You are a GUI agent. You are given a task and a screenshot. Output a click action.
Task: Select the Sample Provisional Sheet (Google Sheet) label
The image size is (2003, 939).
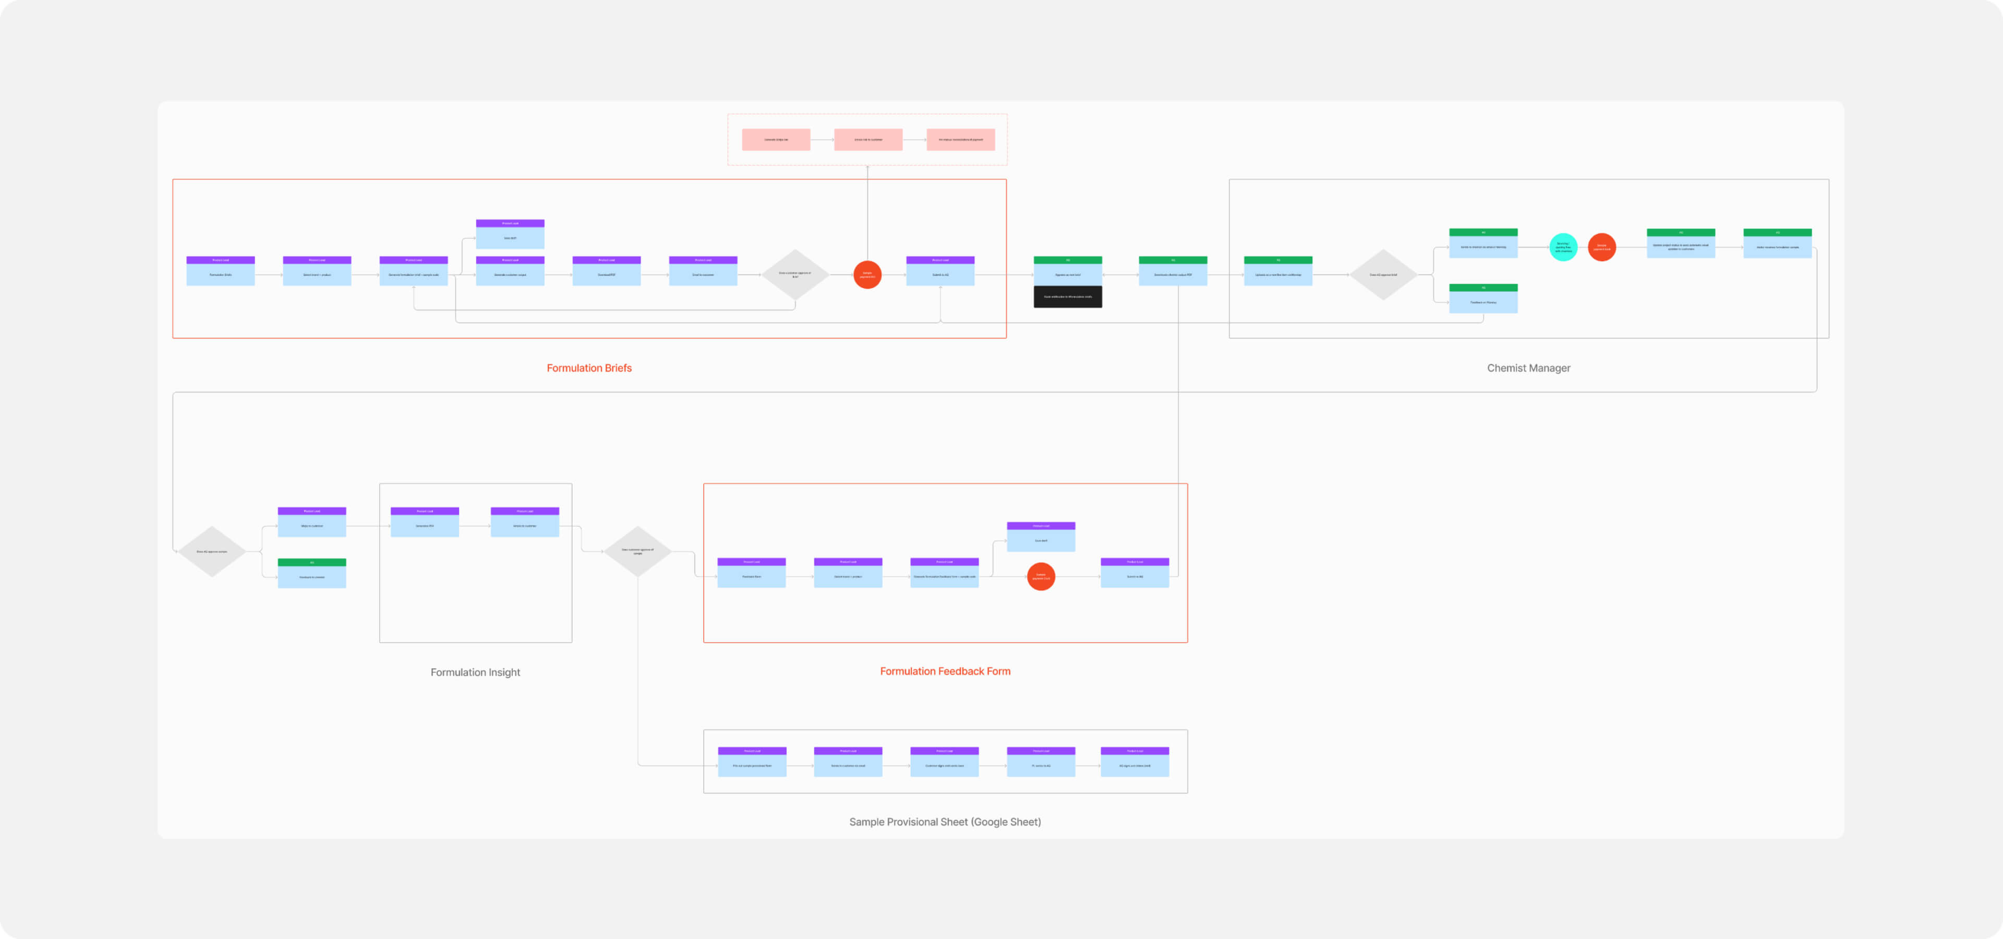tap(945, 822)
